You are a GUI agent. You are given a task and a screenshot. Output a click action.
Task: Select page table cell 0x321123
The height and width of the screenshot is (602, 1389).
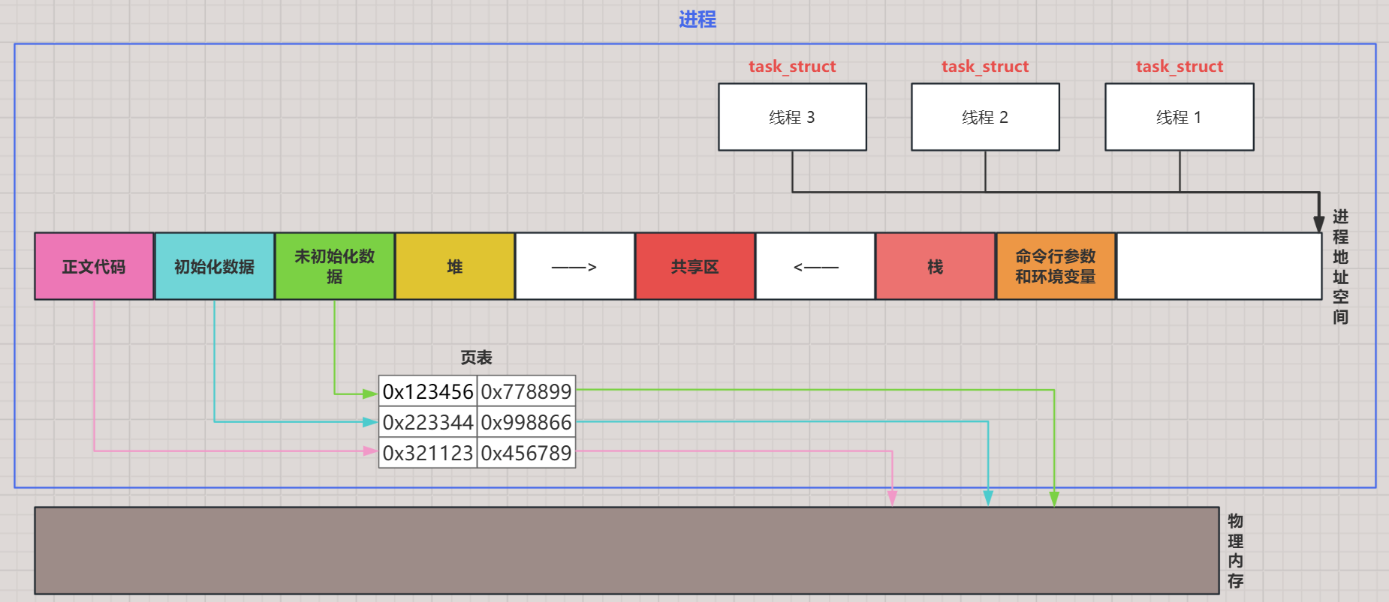(x=428, y=453)
